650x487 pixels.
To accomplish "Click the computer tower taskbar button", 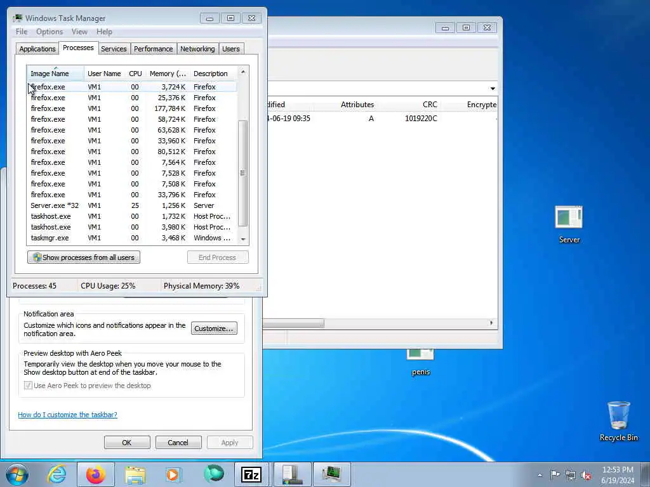I will (x=292, y=474).
